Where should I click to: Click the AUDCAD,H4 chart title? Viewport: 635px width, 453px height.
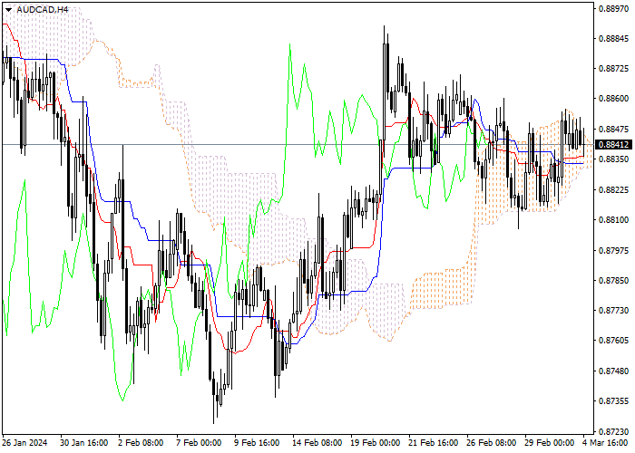pyautogui.click(x=42, y=9)
